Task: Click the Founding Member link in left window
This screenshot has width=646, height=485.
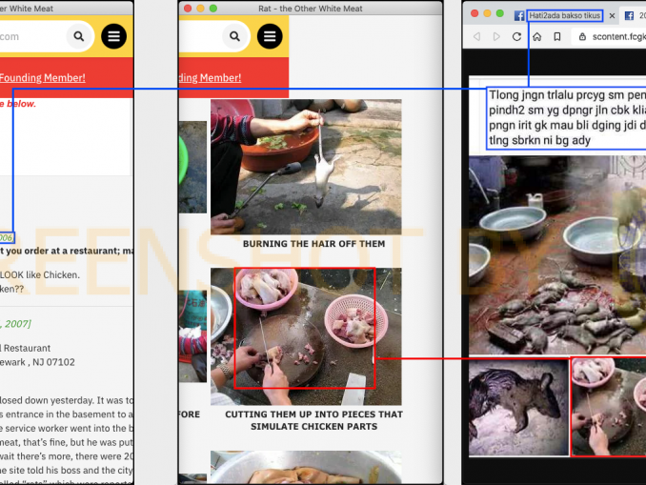Action: [x=43, y=78]
